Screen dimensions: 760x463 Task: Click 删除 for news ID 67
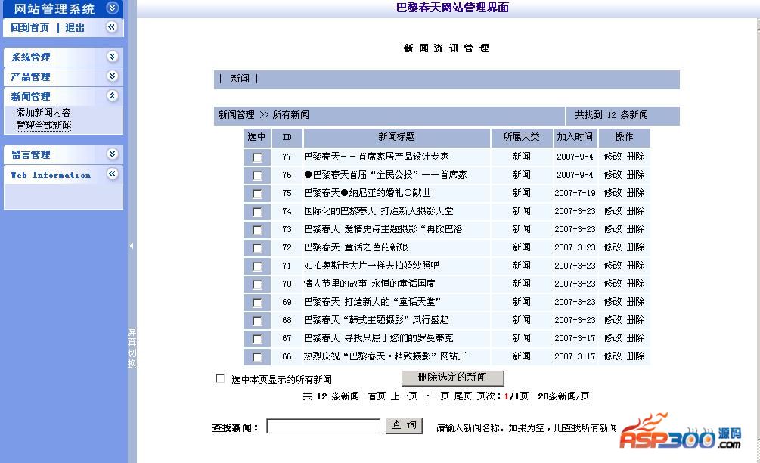(x=635, y=338)
